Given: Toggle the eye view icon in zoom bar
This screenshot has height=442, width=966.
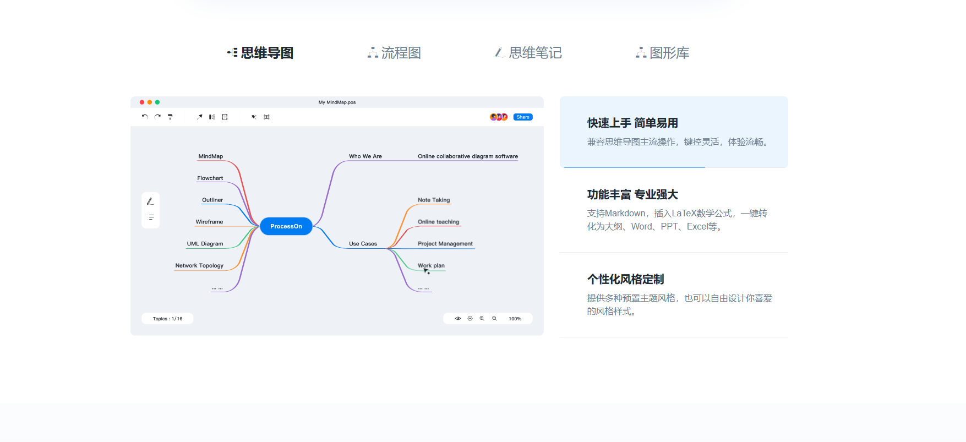Looking at the screenshot, I should pos(458,319).
